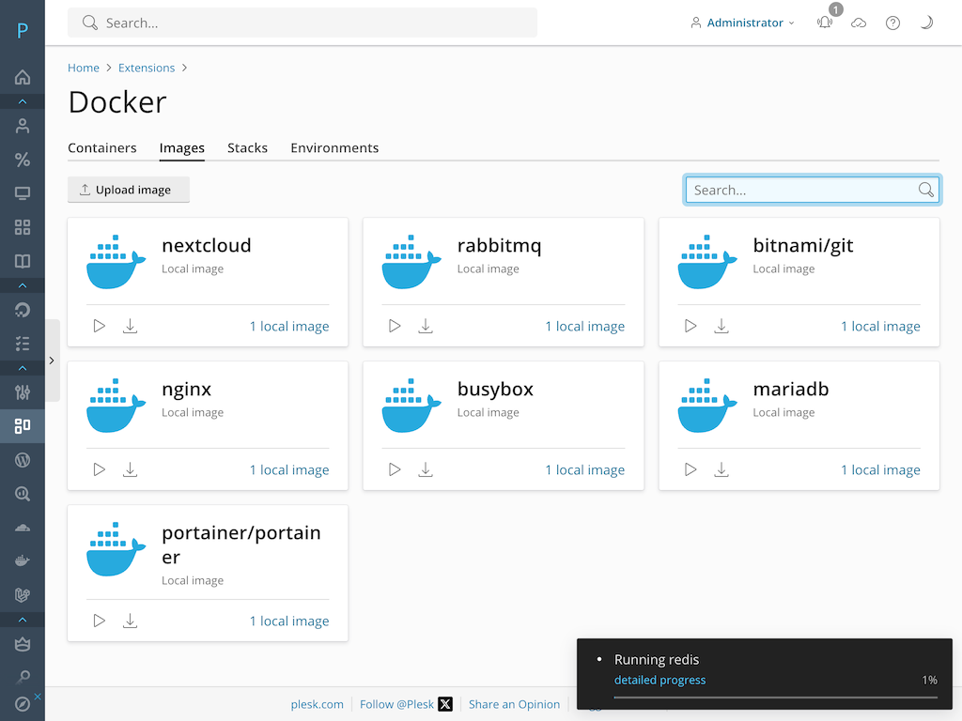Open the detailed progress link for Running redis
This screenshot has height=721, width=962.
659,680
